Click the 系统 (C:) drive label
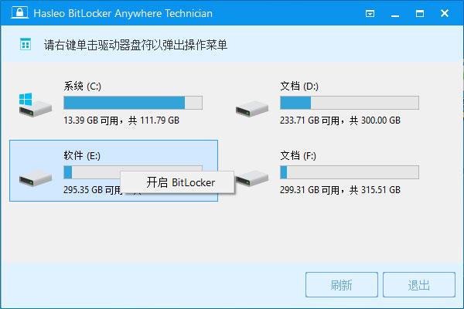This screenshot has height=309, width=464. click(83, 85)
